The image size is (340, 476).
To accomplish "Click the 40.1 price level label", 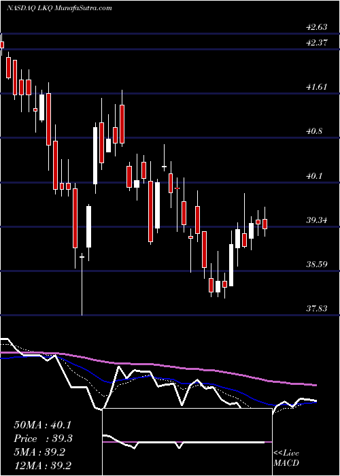I will [315, 176].
